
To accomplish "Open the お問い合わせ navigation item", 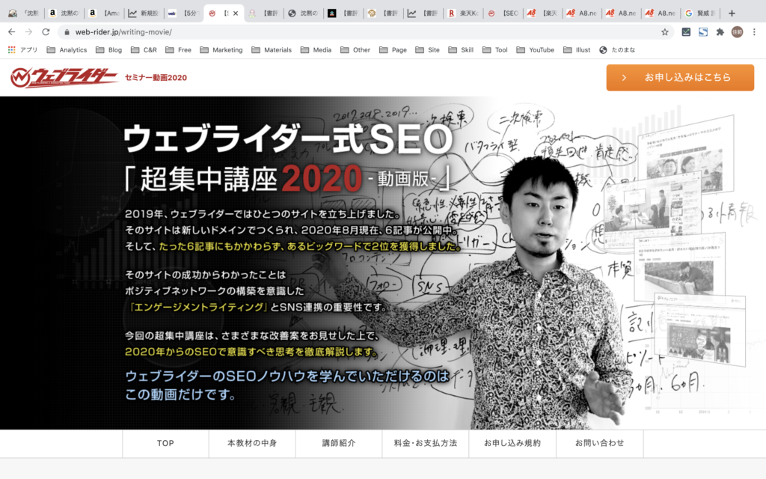I will [x=599, y=443].
